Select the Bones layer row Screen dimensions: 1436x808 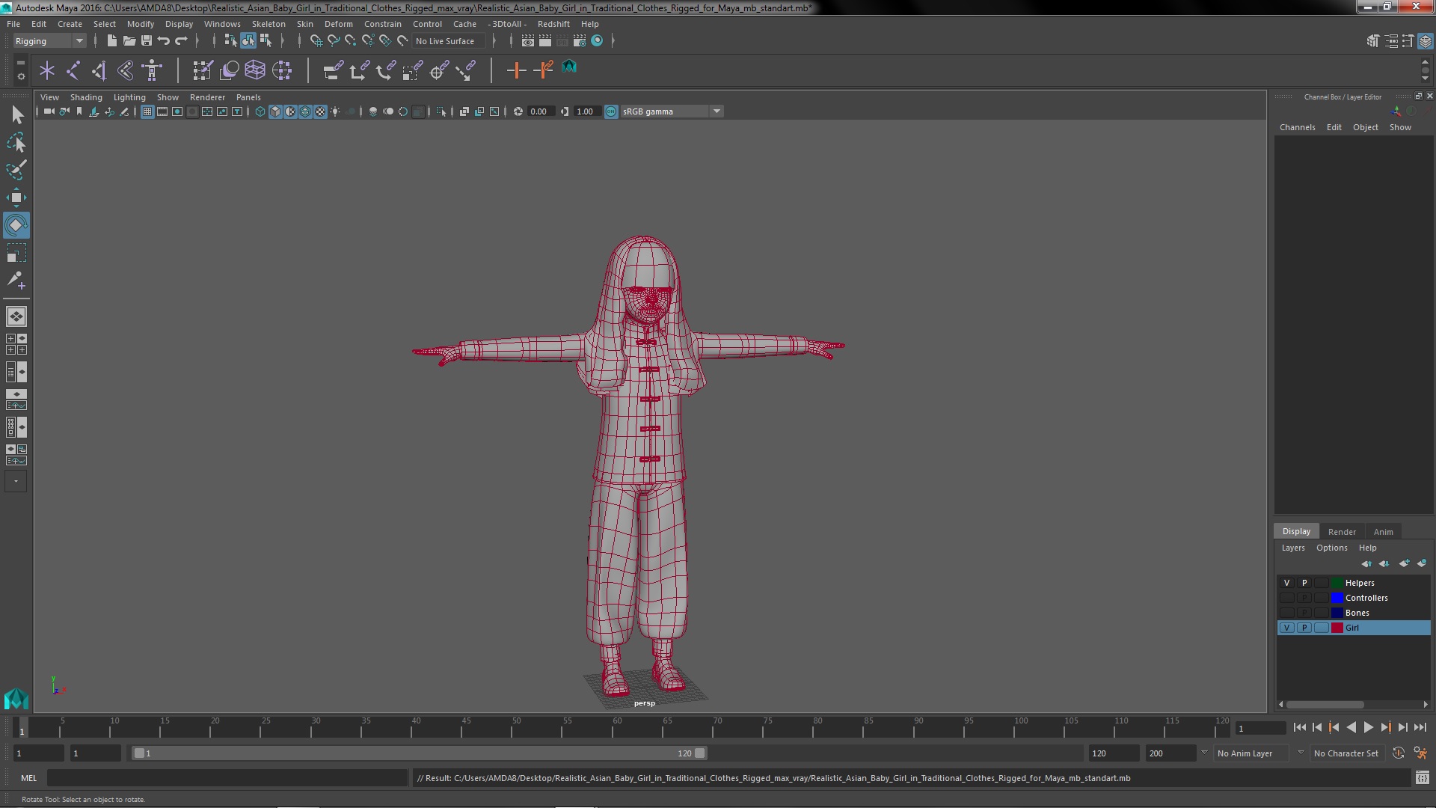(1354, 613)
